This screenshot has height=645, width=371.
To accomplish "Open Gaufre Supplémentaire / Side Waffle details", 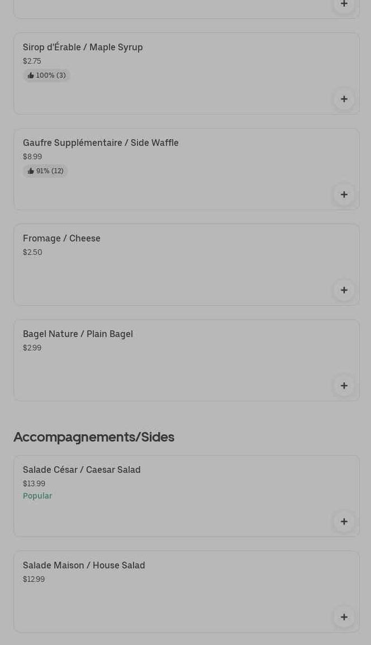I will click(101, 143).
